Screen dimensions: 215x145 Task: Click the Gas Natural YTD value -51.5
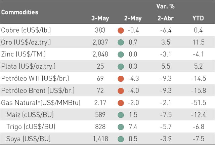click(x=199, y=103)
